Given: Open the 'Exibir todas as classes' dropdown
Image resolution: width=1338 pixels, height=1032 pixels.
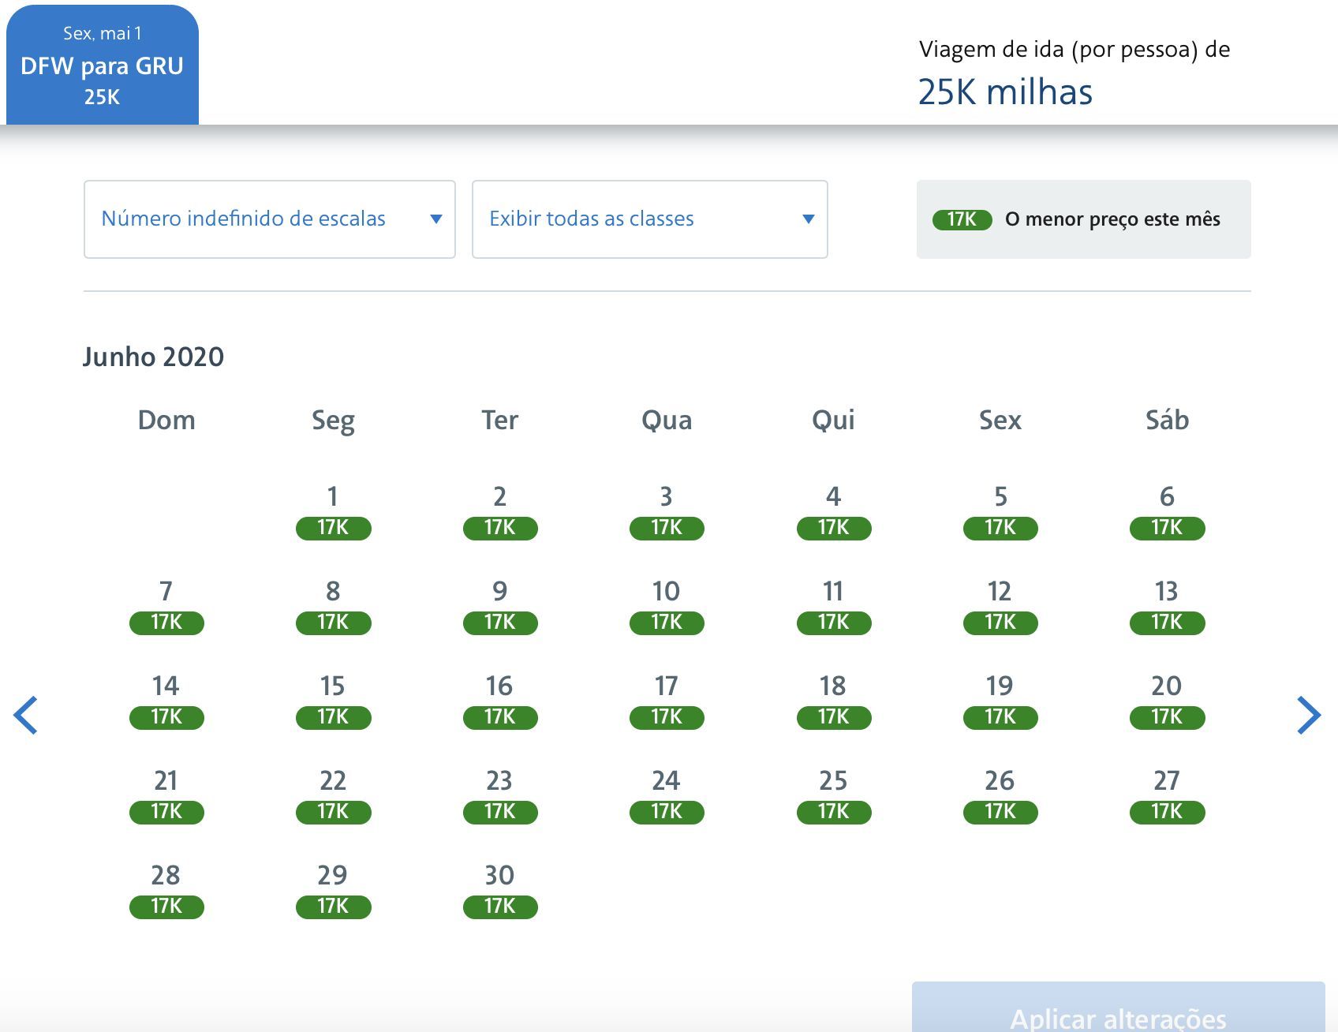Looking at the screenshot, I should point(650,219).
